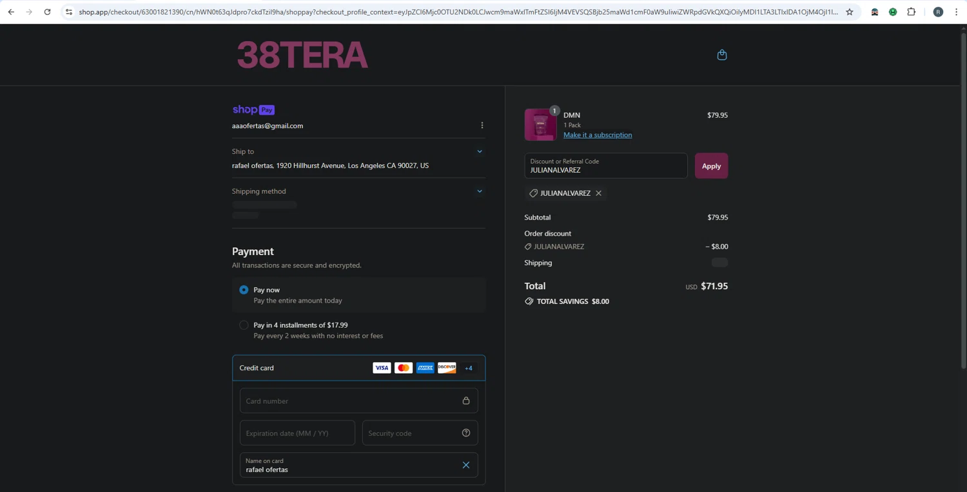Show the +4 additional card types
The width and height of the screenshot is (967, 492).
469,368
